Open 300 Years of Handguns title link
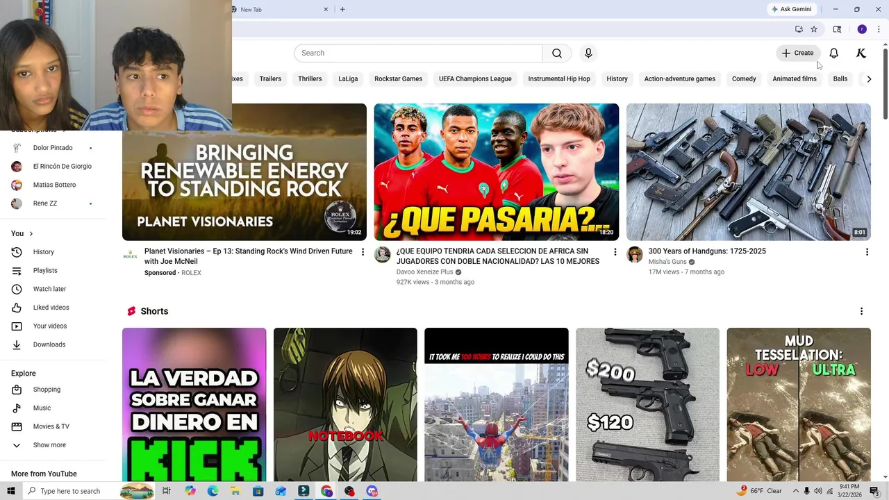 [x=707, y=251]
